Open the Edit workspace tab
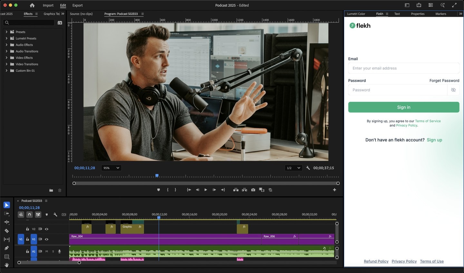 click(x=63, y=5)
